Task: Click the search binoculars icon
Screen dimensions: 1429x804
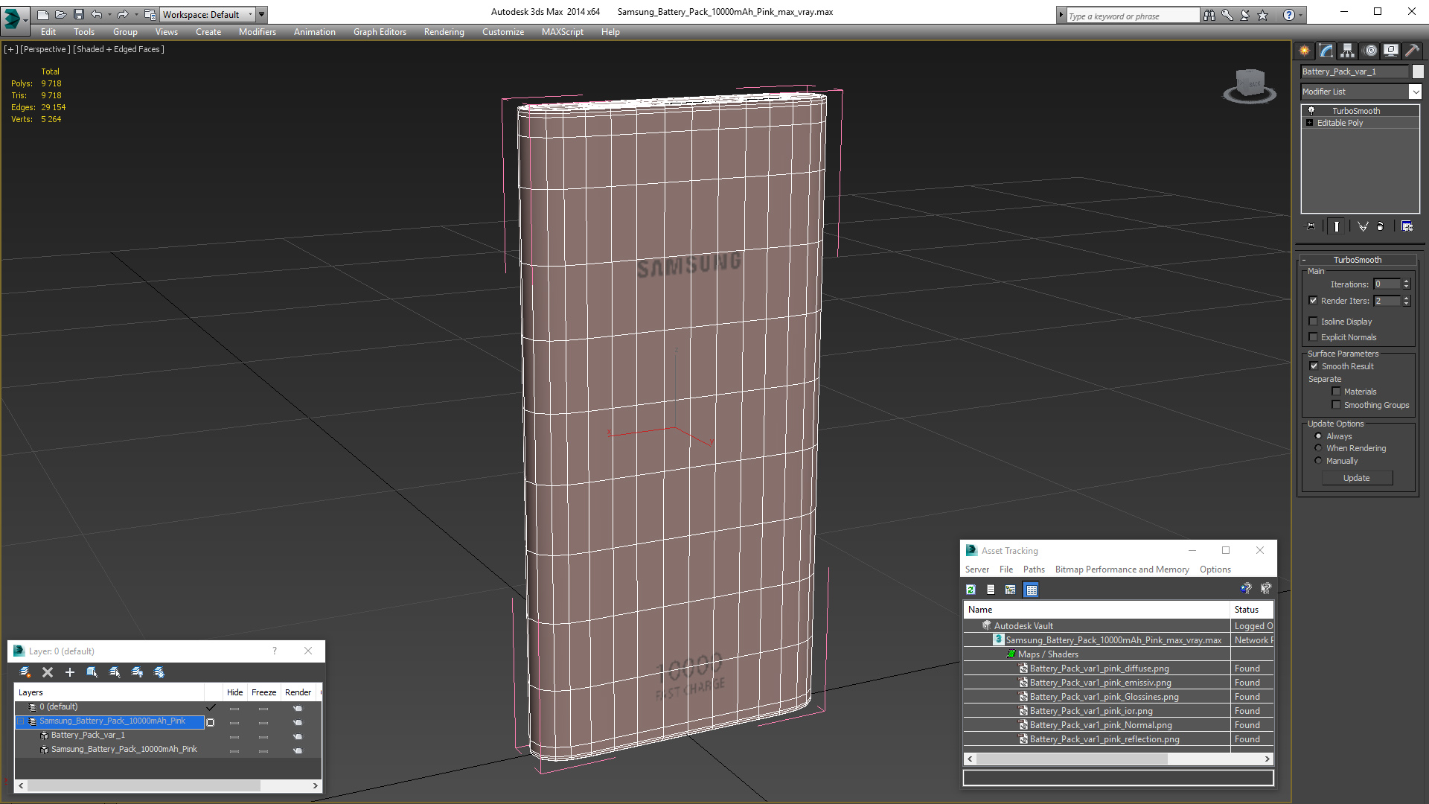Action: click(x=1209, y=15)
